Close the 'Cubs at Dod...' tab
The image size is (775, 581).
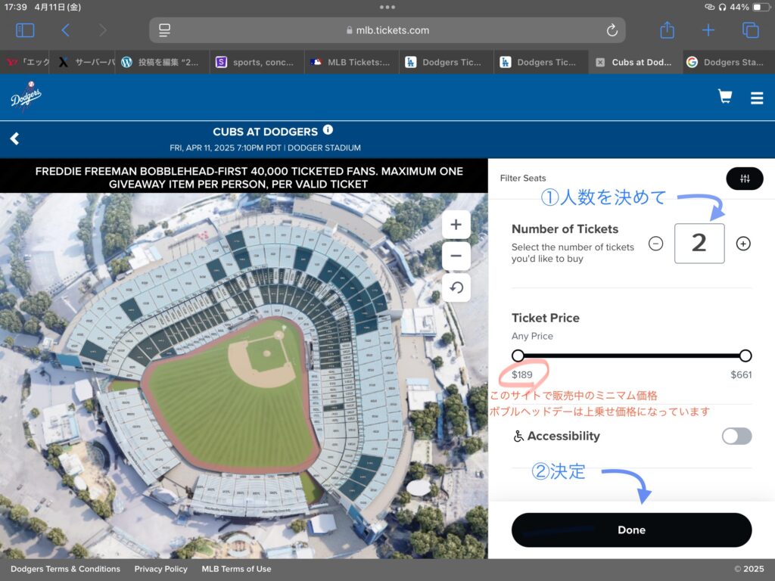point(600,62)
